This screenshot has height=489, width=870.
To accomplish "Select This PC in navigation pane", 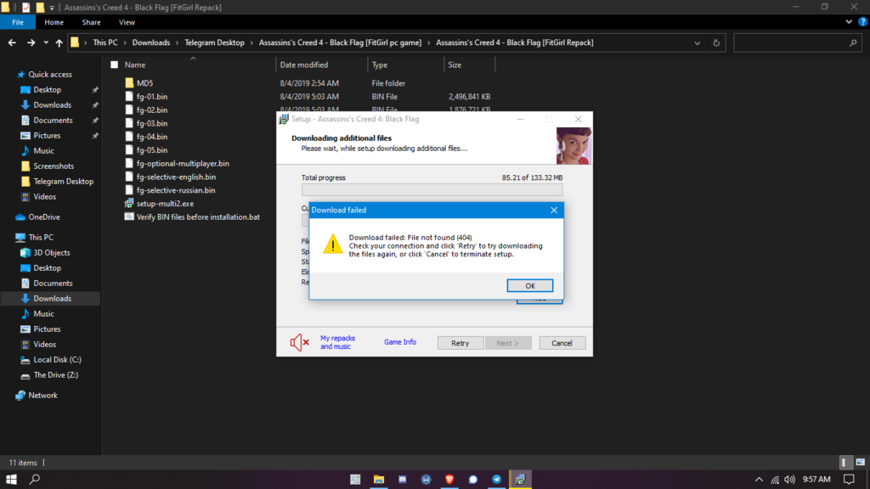I will point(41,238).
